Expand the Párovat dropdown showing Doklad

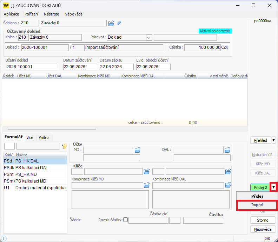pyautogui.click(x=149, y=38)
